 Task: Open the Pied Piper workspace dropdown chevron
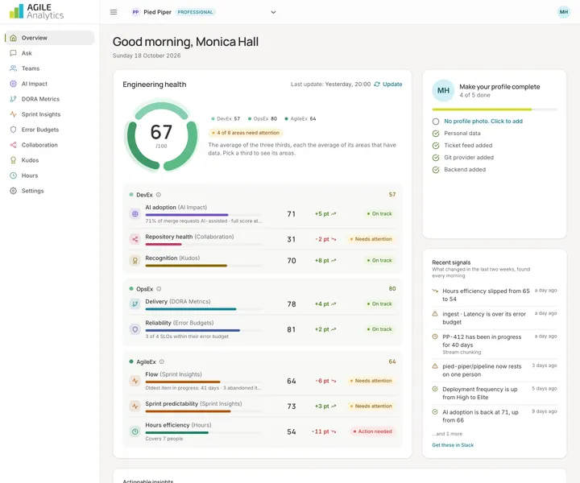point(273,12)
